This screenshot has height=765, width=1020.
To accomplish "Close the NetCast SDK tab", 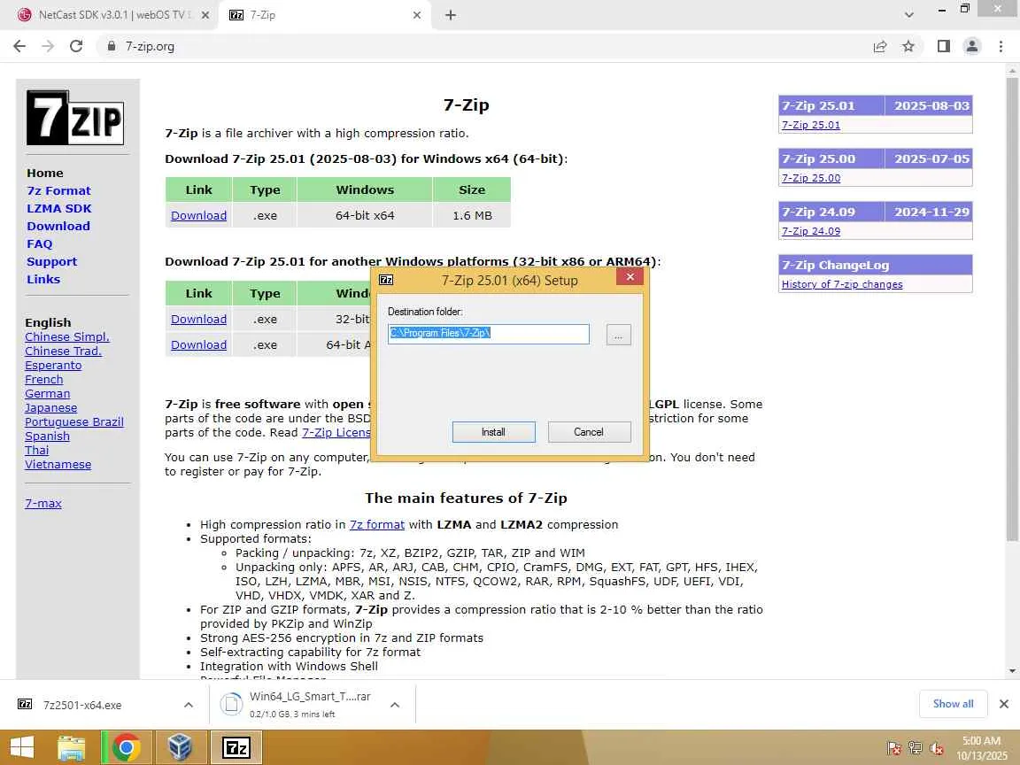I will pyautogui.click(x=205, y=15).
